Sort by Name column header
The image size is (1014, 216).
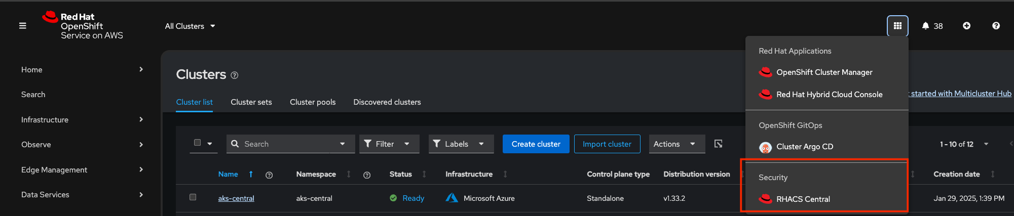[228, 174]
